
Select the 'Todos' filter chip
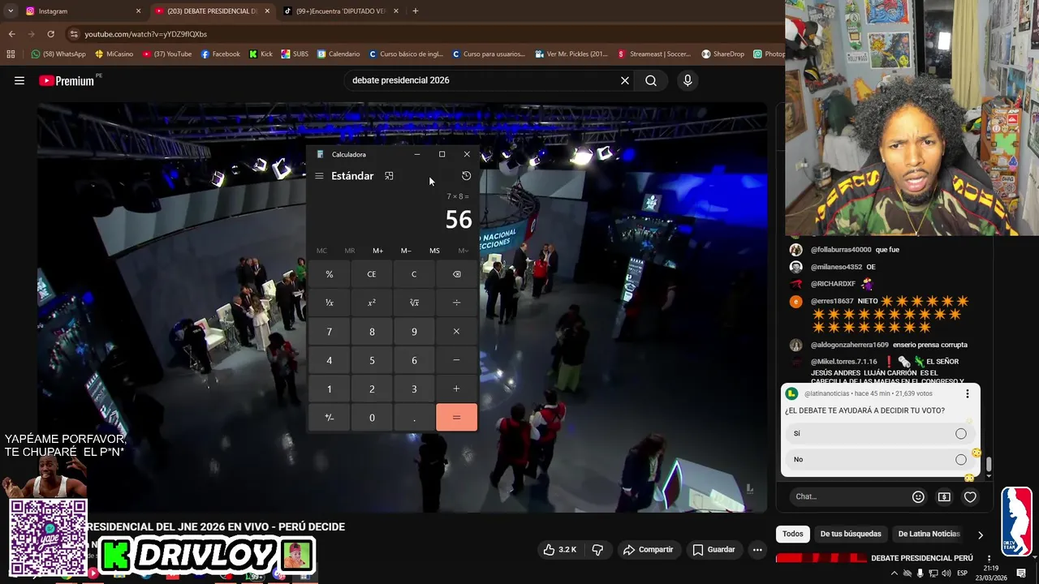[793, 534]
